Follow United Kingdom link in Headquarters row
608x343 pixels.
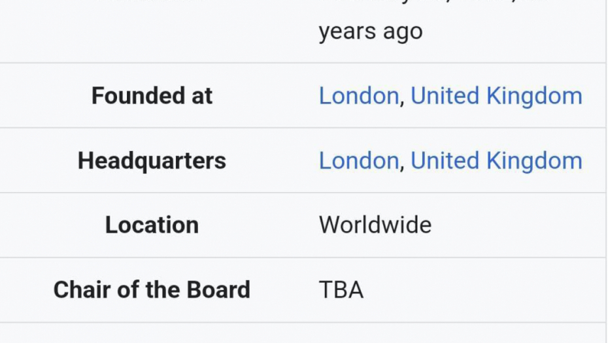point(496,161)
